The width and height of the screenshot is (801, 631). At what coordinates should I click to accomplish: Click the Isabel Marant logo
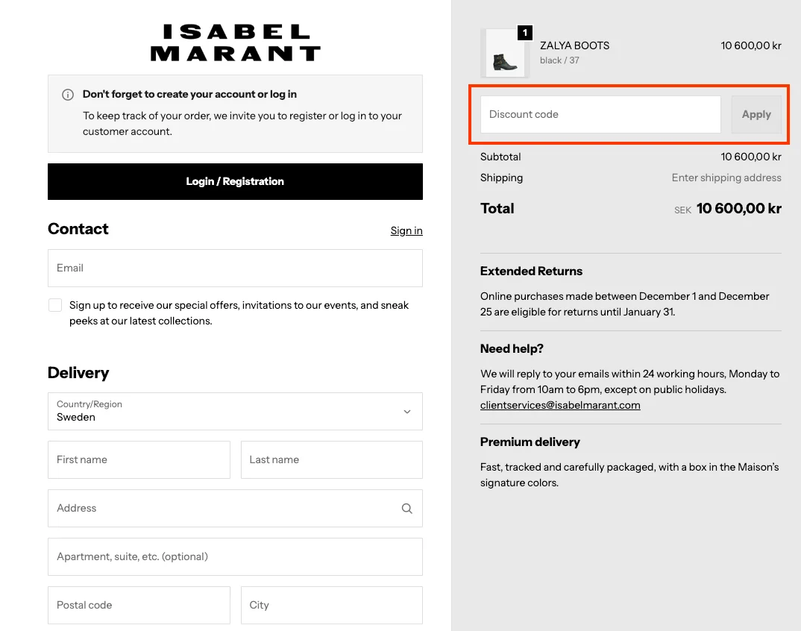(x=235, y=43)
